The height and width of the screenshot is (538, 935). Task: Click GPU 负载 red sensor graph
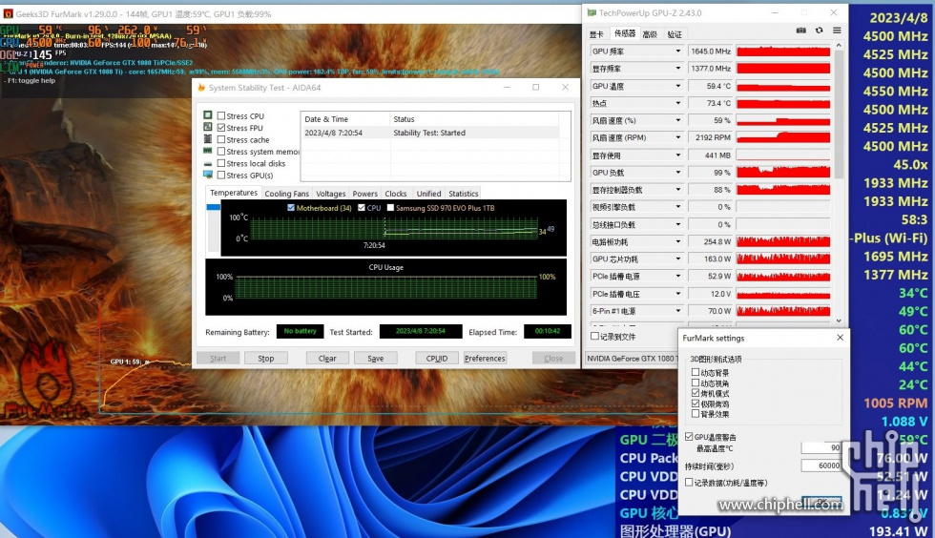coord(783,173)
